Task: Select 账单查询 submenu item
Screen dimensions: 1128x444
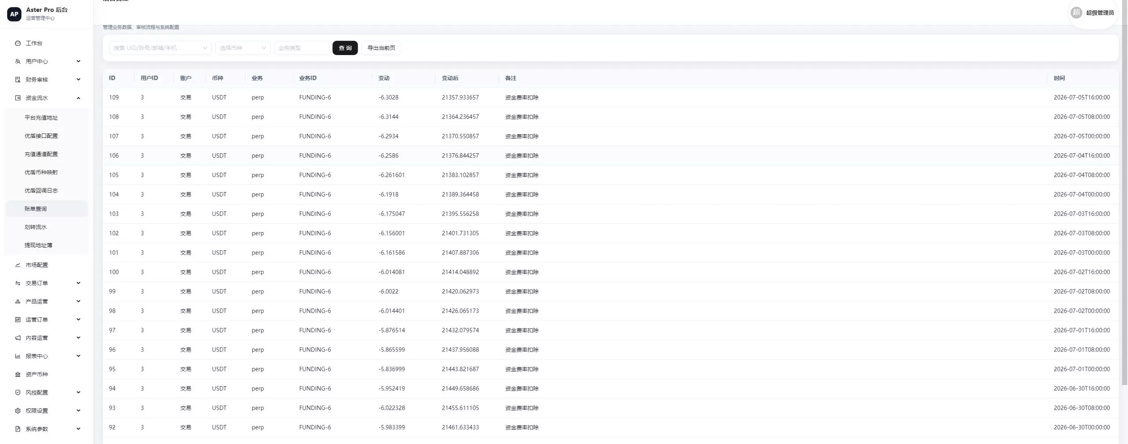Action: (46, 209)
